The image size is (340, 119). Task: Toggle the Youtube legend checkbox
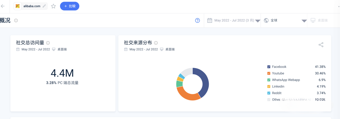pyautogui.click(x=269, y=73)
